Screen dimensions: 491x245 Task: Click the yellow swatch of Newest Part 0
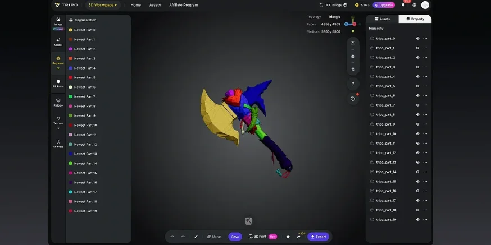coord(70,30)
